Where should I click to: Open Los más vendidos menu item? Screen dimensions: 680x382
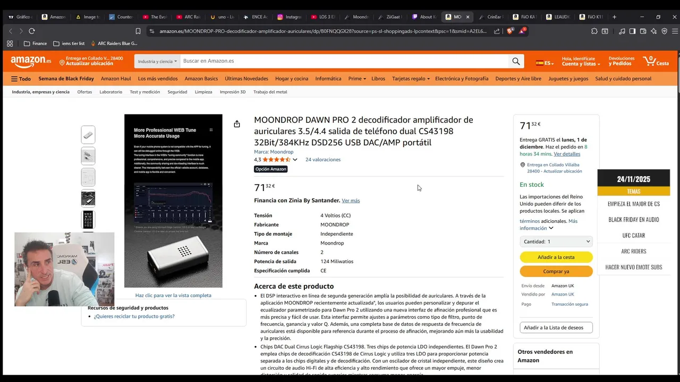[x=158, y=79]
